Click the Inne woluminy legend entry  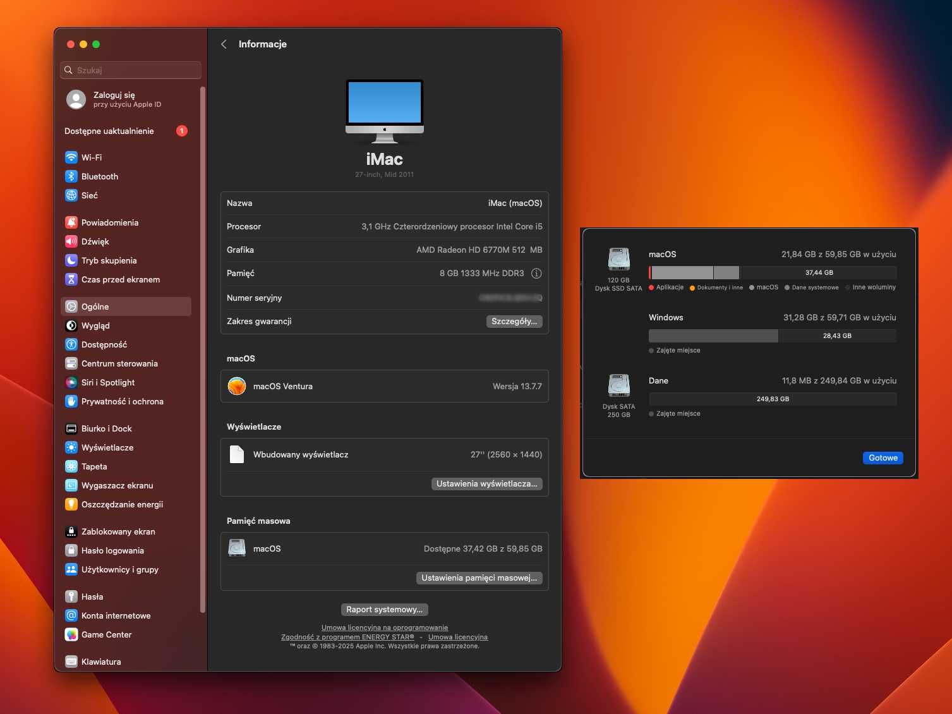(x=871, y=287)
